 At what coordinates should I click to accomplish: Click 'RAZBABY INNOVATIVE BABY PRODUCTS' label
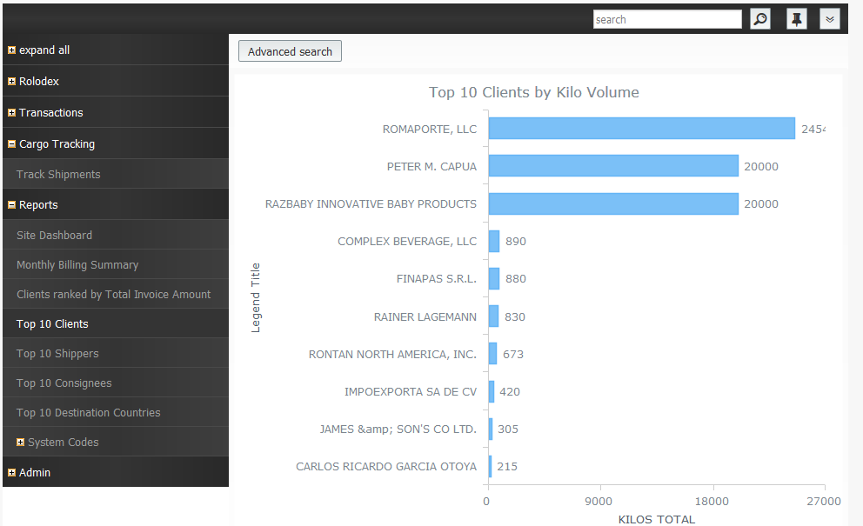371,204
